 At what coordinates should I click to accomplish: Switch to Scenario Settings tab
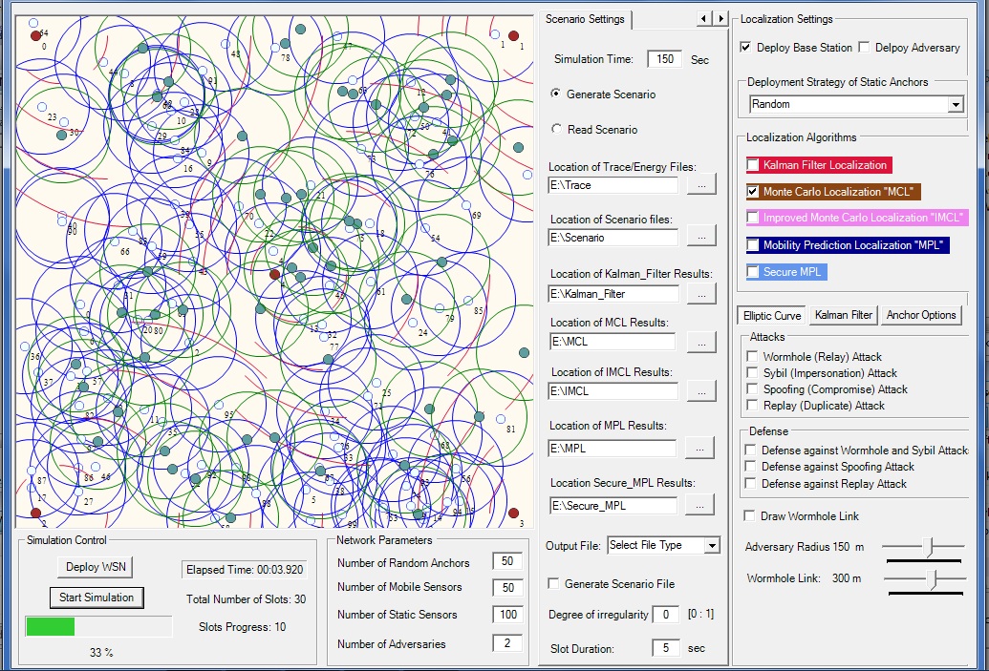(585, 19)
